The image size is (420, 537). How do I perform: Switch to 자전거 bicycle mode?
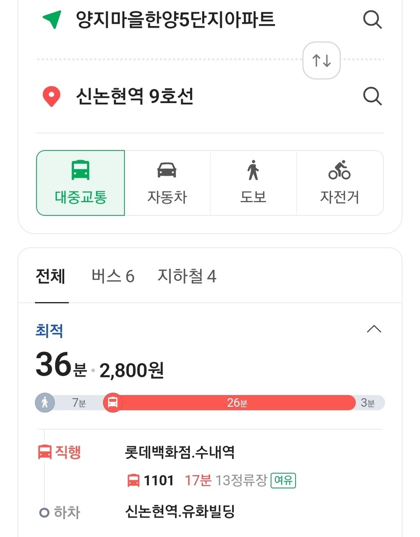click(340, 183)
